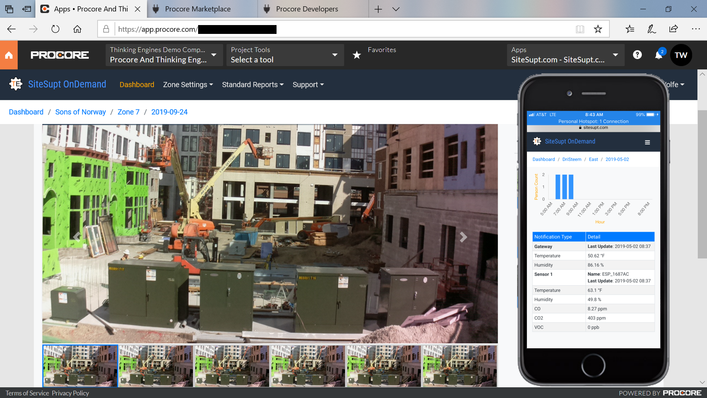
Task: Click the Dashboard breadcrumb link
Action: 26,112
